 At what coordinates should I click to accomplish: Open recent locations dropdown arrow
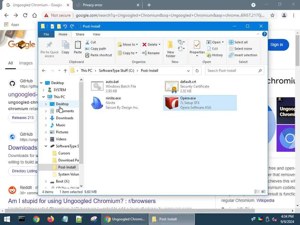pos(59,71)
